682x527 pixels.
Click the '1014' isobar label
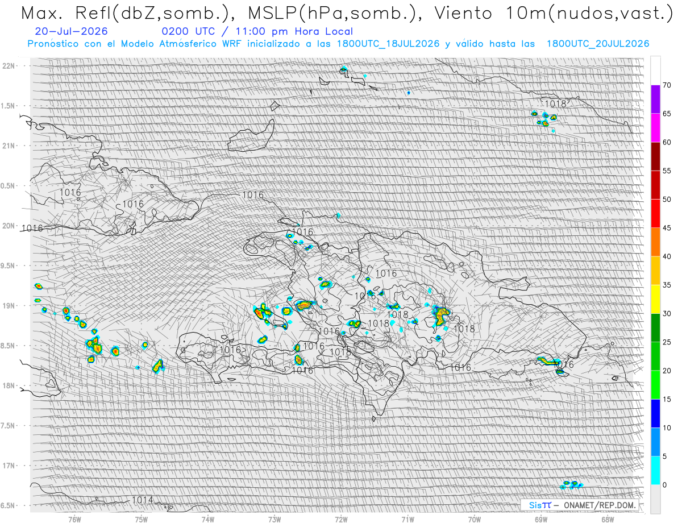[143, 500]
